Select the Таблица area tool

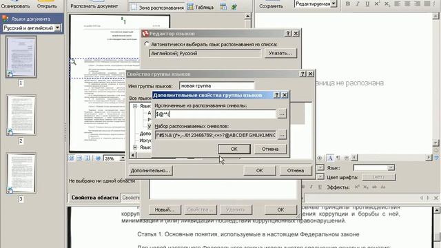tap(201, 8)
